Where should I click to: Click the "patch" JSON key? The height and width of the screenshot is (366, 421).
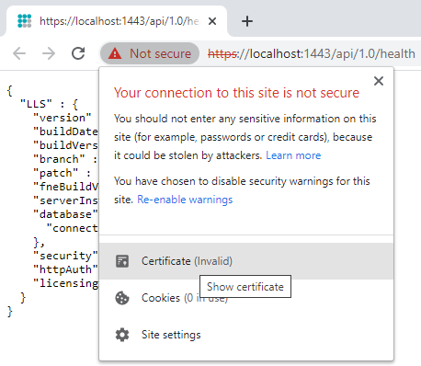point(55,173)
